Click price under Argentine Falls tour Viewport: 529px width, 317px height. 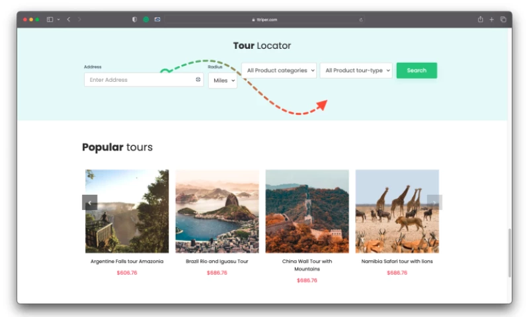coord(127,273)
